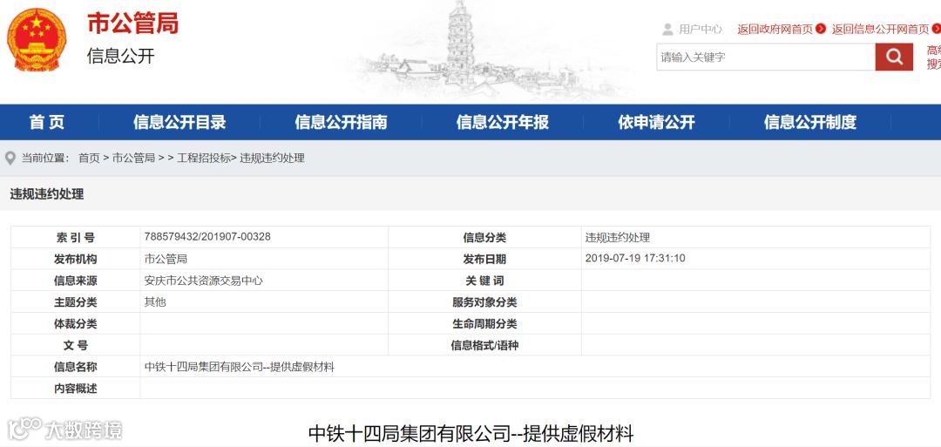The width and height of the screenshot is (941, 447).
Task: Click the 生命周期分类 label cell
Action: [x=485, y=324]
